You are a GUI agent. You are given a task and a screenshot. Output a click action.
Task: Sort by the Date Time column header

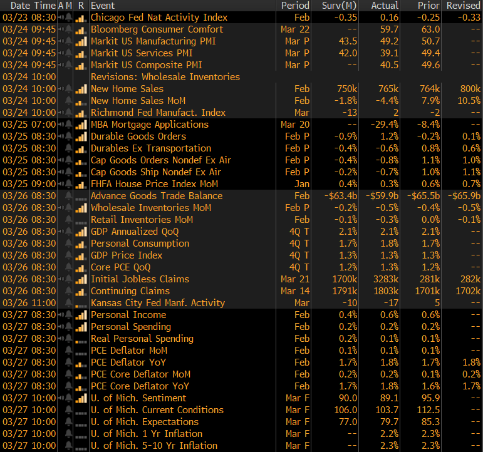click(x=28, y=6)
